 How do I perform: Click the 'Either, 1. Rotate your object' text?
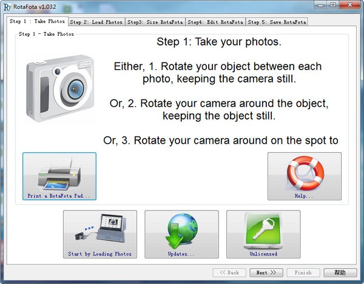pos(218,73)
